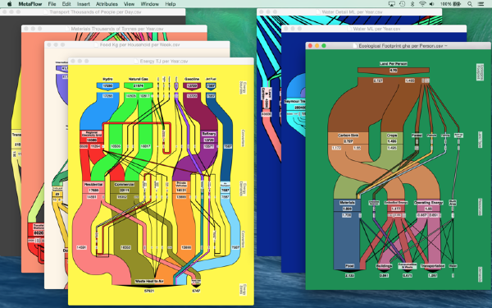Click the 1.097 value under Transportation
The image size is (492, 308).
432,276
